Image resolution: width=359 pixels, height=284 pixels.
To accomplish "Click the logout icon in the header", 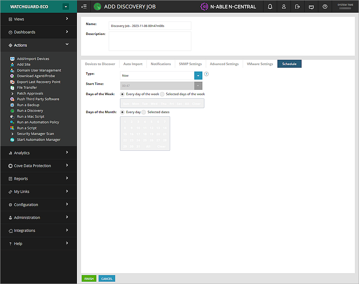I will tap(297, 6).
